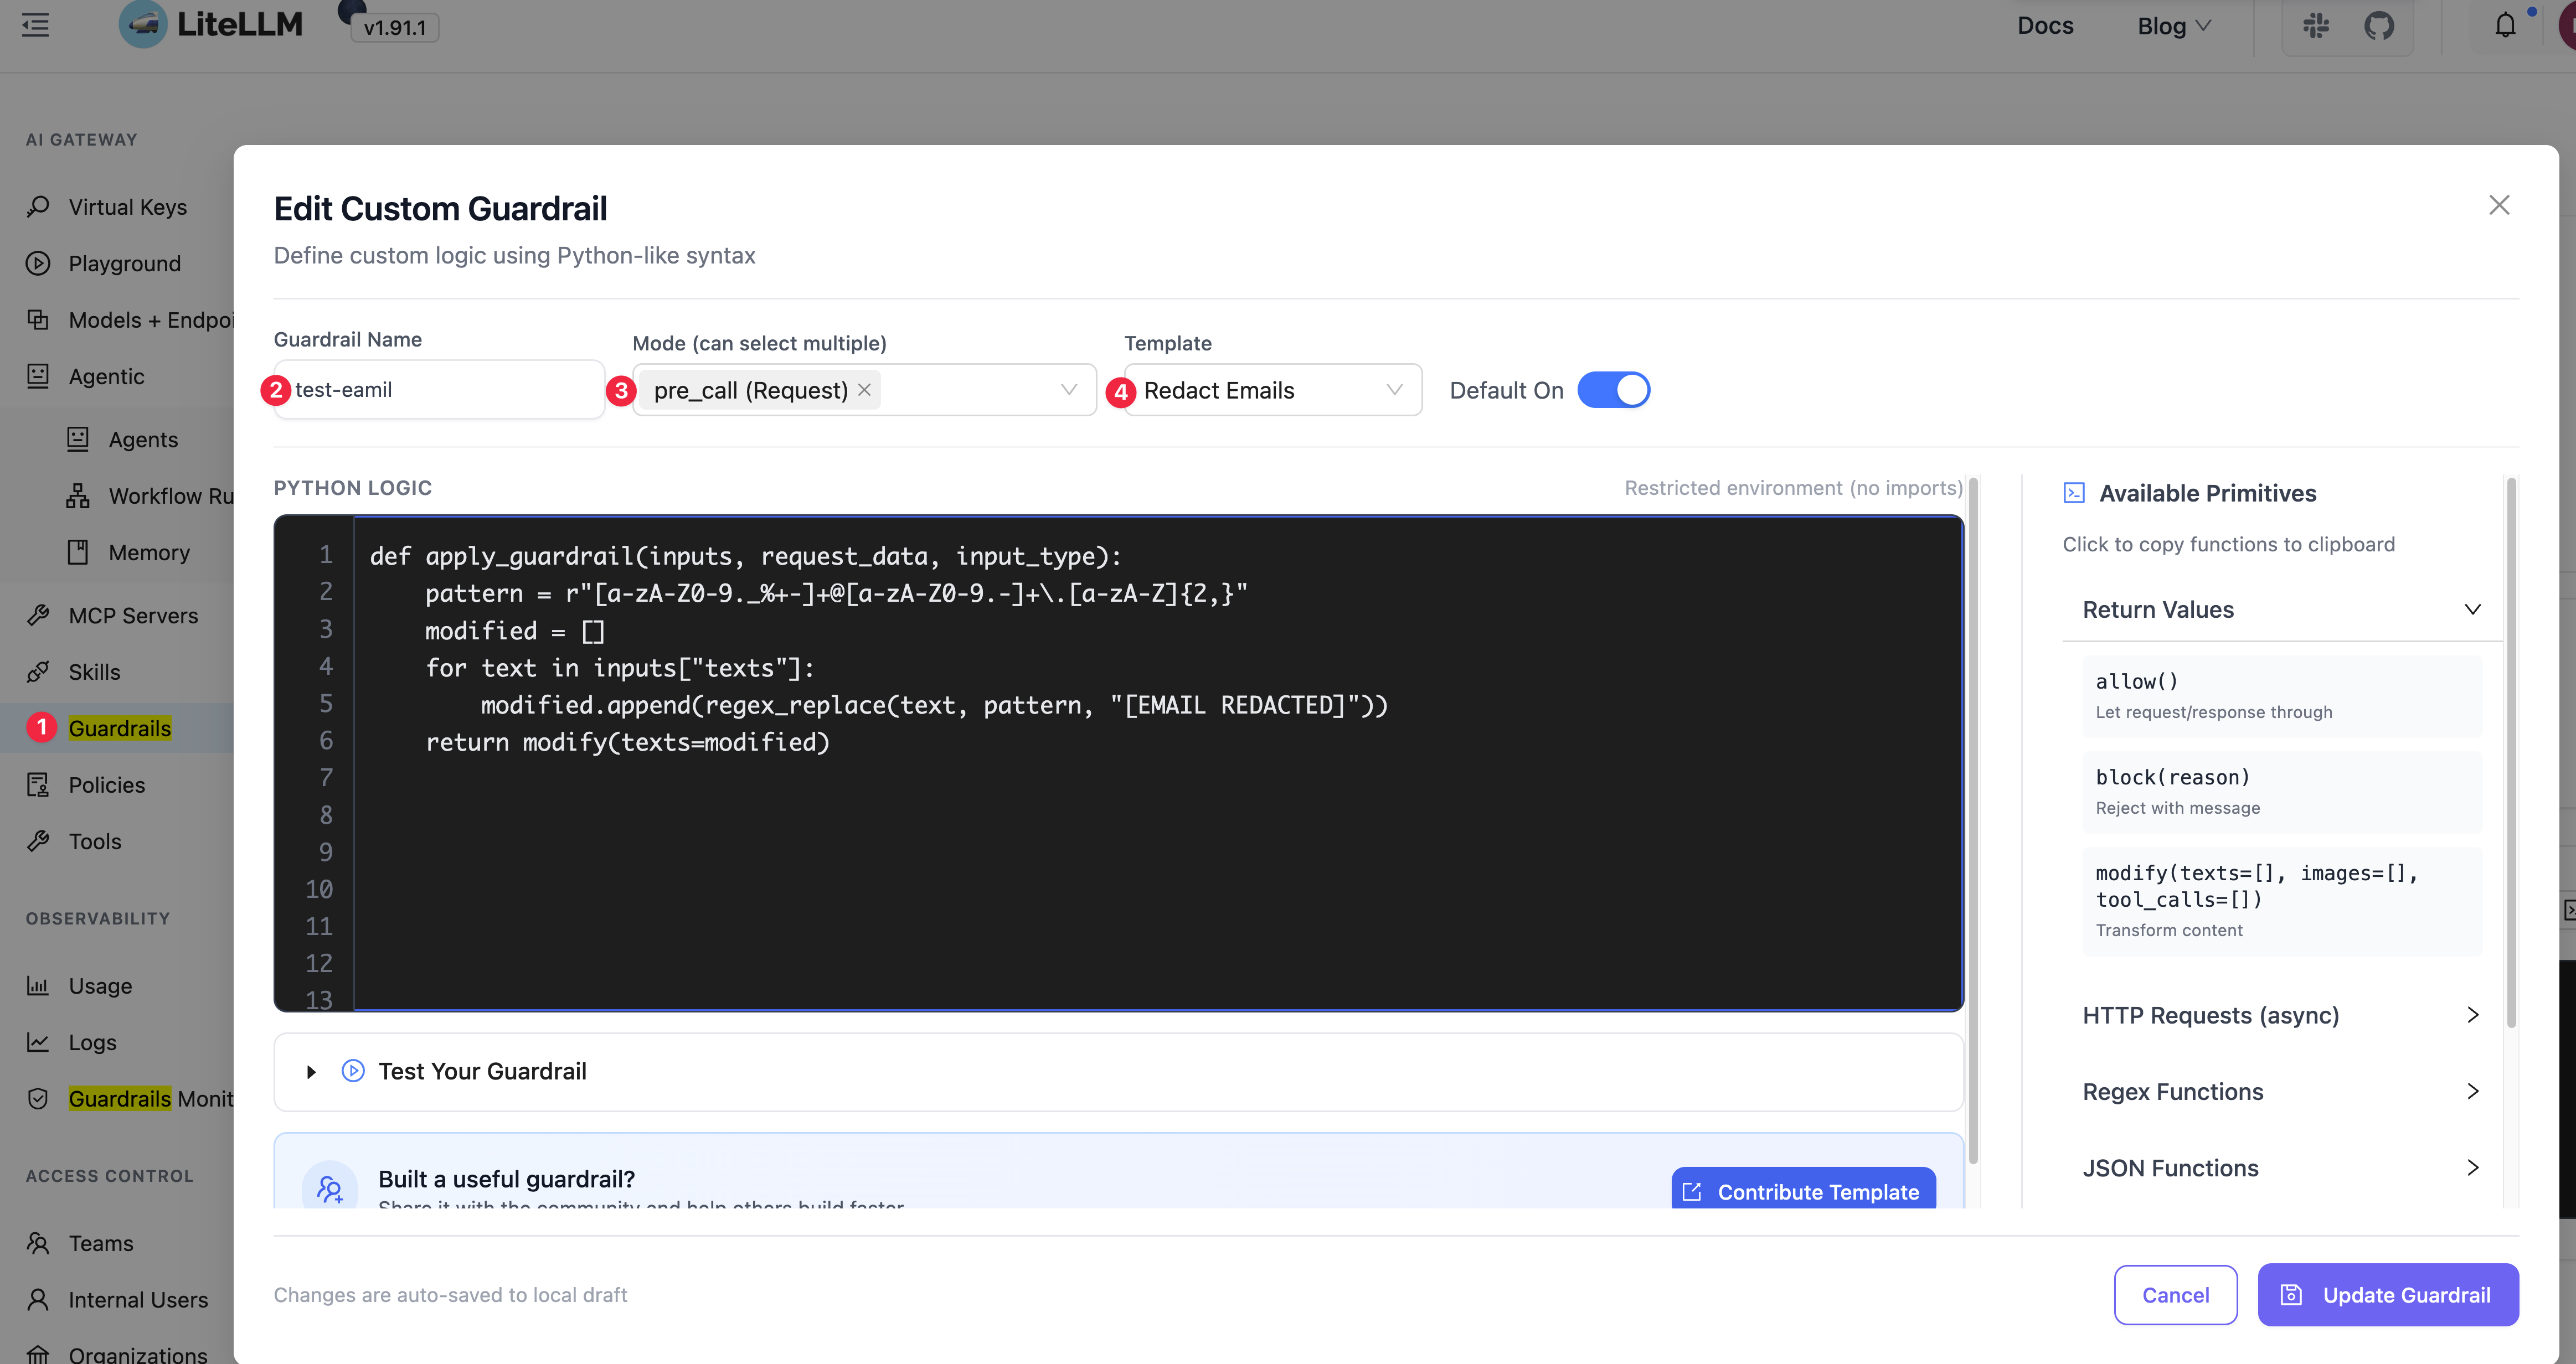Expand HTTP Requests (async) section

[x=2281, y=1015]
